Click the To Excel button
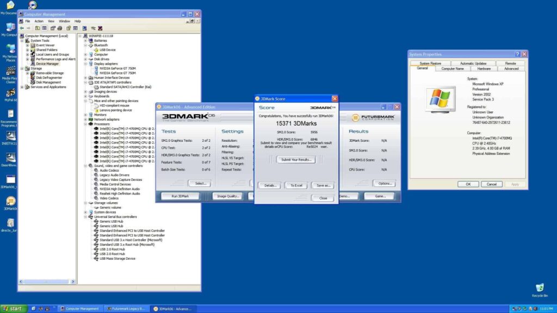557x313 pixels. tap(296, 185)
